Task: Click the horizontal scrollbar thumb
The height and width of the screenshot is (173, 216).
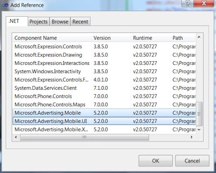Action: pos(84,137)
